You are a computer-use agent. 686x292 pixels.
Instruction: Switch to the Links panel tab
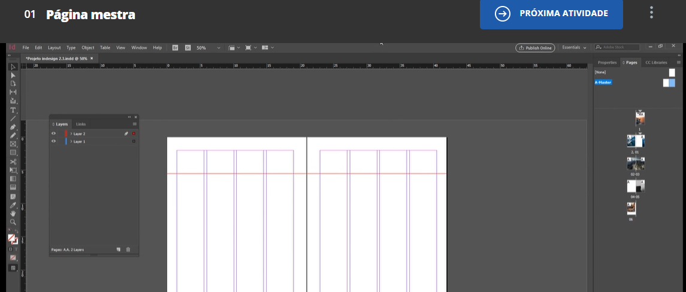click(x=81, y=124)
